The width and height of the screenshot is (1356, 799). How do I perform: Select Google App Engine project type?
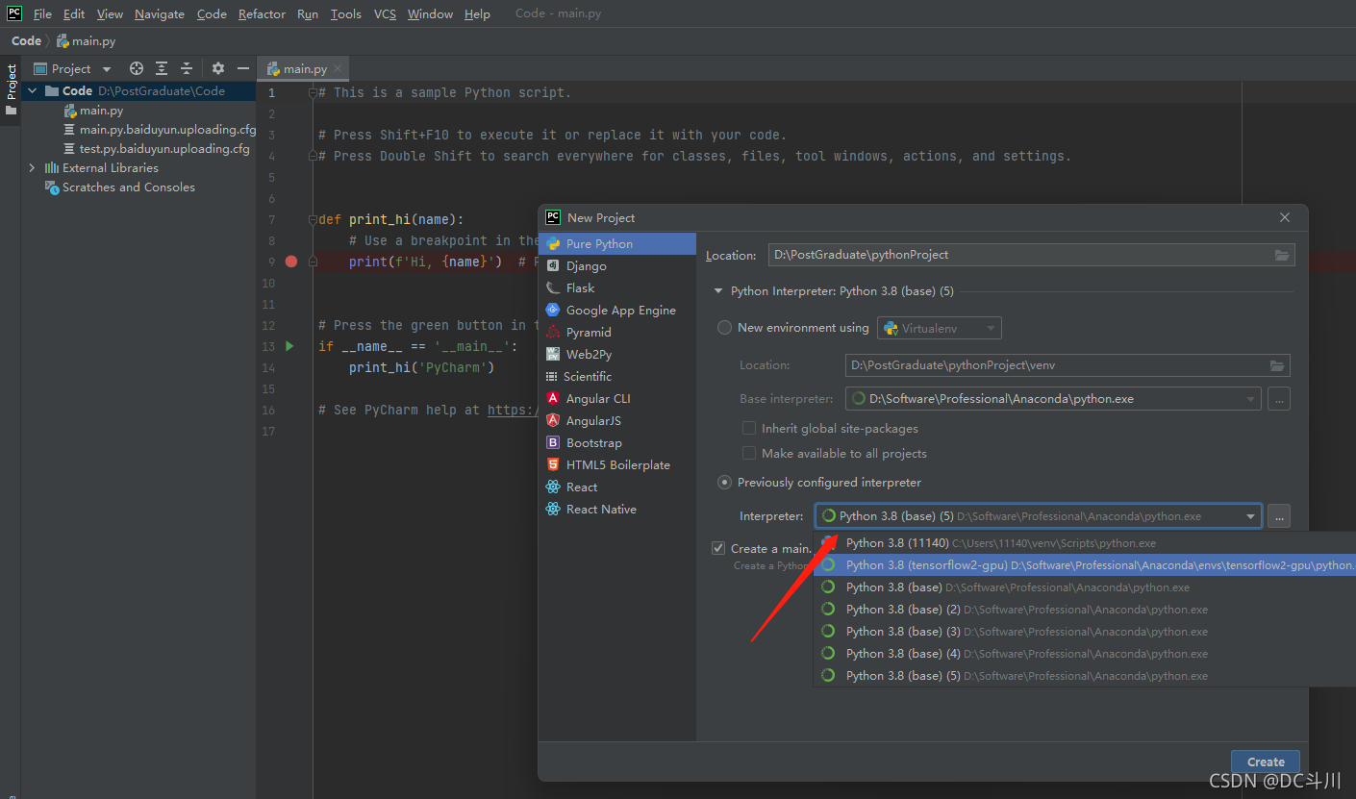617,311
